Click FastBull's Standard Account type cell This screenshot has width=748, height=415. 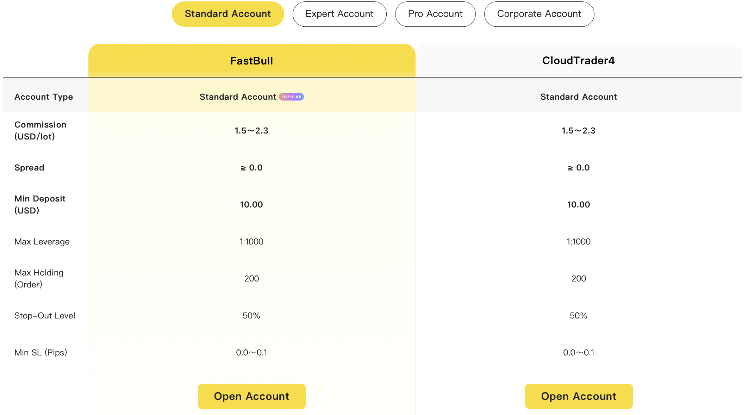click(252, 97)
